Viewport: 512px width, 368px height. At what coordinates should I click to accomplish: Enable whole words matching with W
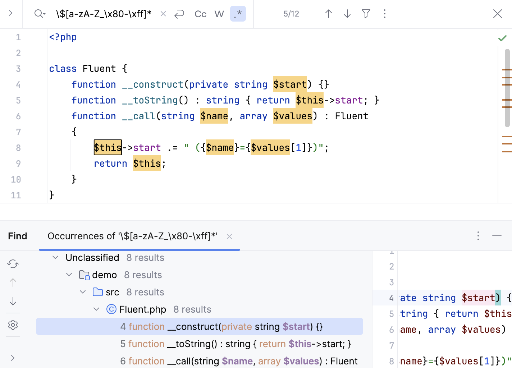tap(219, 14)
